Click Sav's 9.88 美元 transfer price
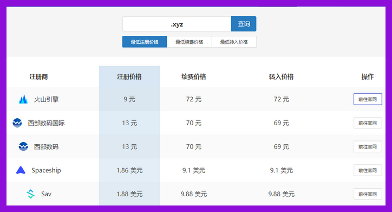Image resolution: width=392 pixels, height=212 pixels. (281, 194)
